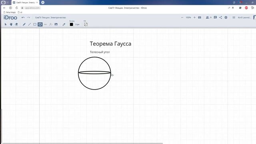This screenshot has height=144, width=256.
Task: Zoom in with the plus button
Action: 194,18
